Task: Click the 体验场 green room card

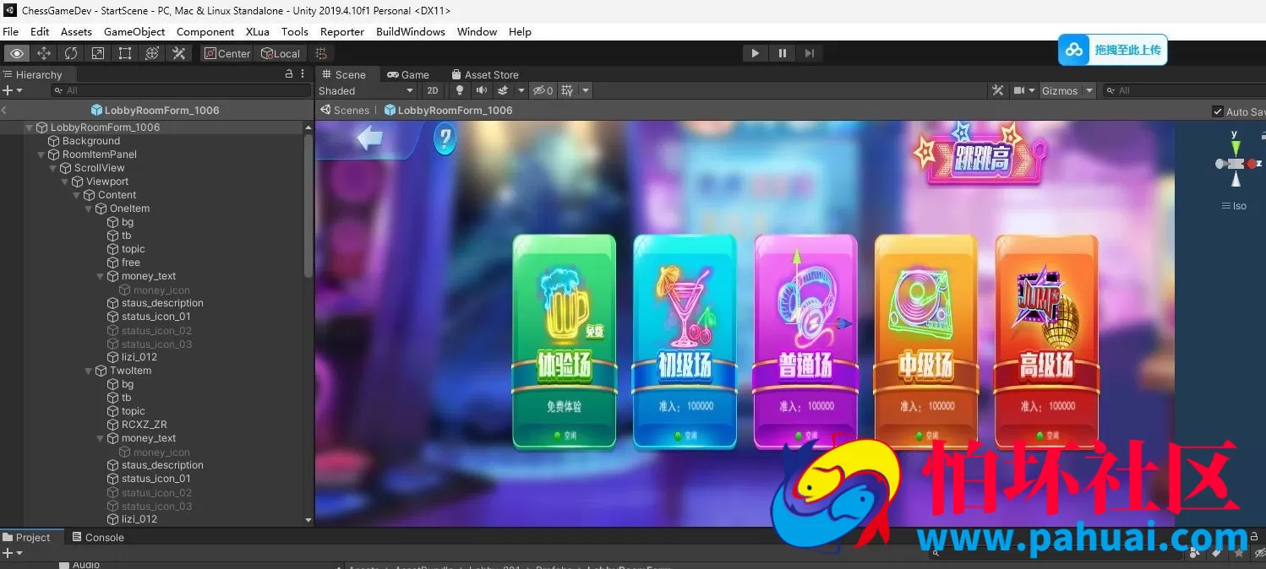Action: [564, 342]
